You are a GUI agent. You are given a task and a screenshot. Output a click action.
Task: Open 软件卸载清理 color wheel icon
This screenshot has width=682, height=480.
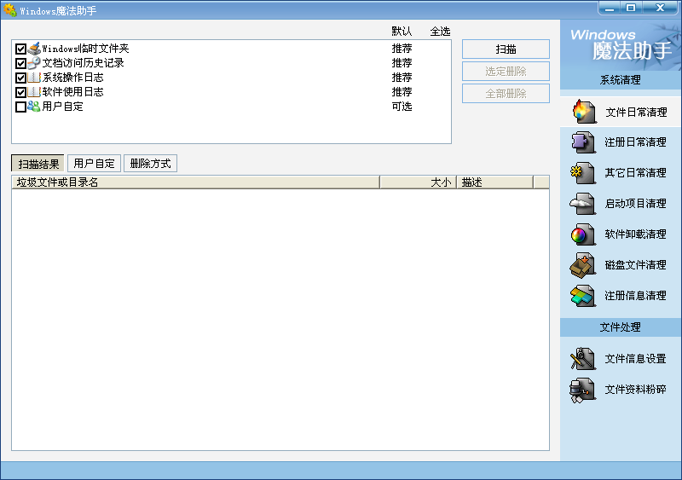tap(583, 234)
